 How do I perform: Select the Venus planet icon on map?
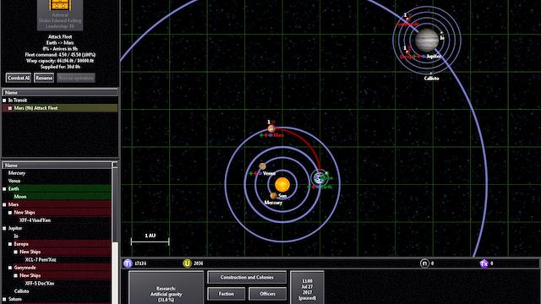[263, 166]
